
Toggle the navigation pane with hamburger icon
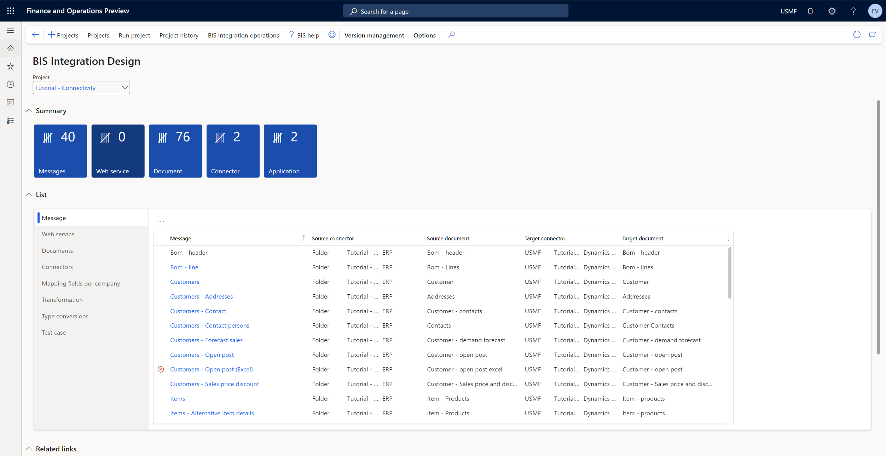pyautogui.click(x=10, y=30)
